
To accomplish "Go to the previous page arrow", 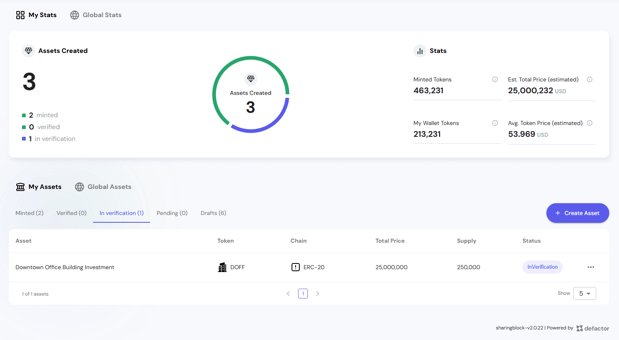I will pyautogui.click(x=288, y=294).
